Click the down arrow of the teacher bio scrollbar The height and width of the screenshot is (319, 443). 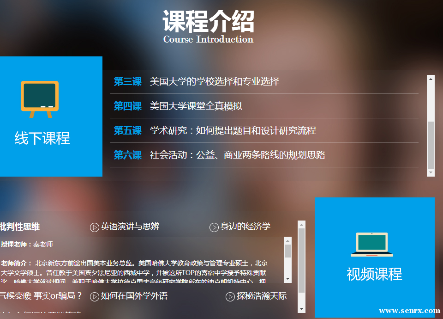(x=288, y=279)
